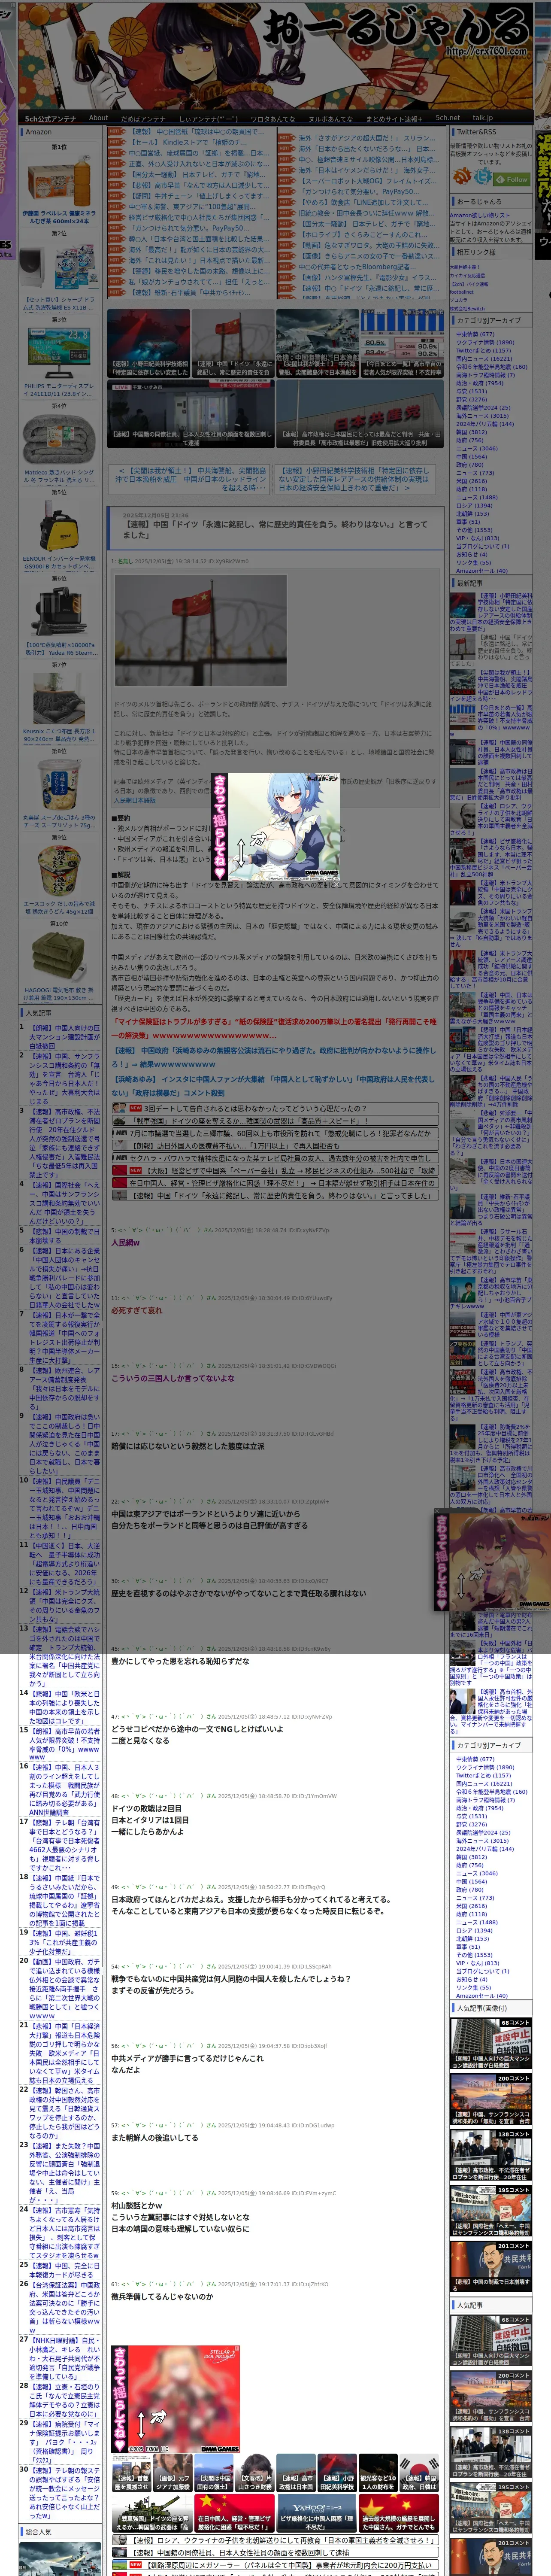This screenshot has height=2576, width=551.
Task: Open the まとめサイト速報+ menu item
Action: coord(393,118)
